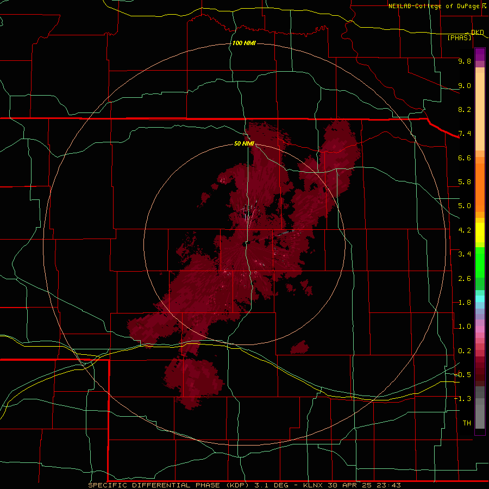Click the isolated echo blob near the bottom ring
The height and width of the screenshot is (489, 489).
[x=300, y=347]
